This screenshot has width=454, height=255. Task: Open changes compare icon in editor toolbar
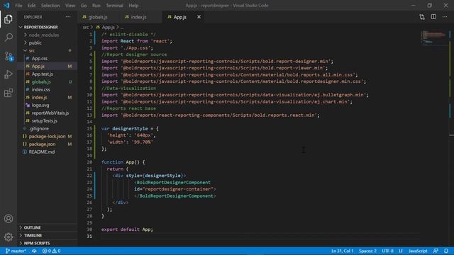(422, 17)
